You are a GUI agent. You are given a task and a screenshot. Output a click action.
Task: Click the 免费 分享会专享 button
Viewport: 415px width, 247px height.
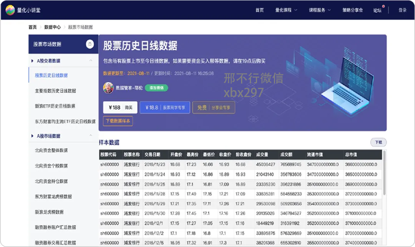[x=214, y=107]
